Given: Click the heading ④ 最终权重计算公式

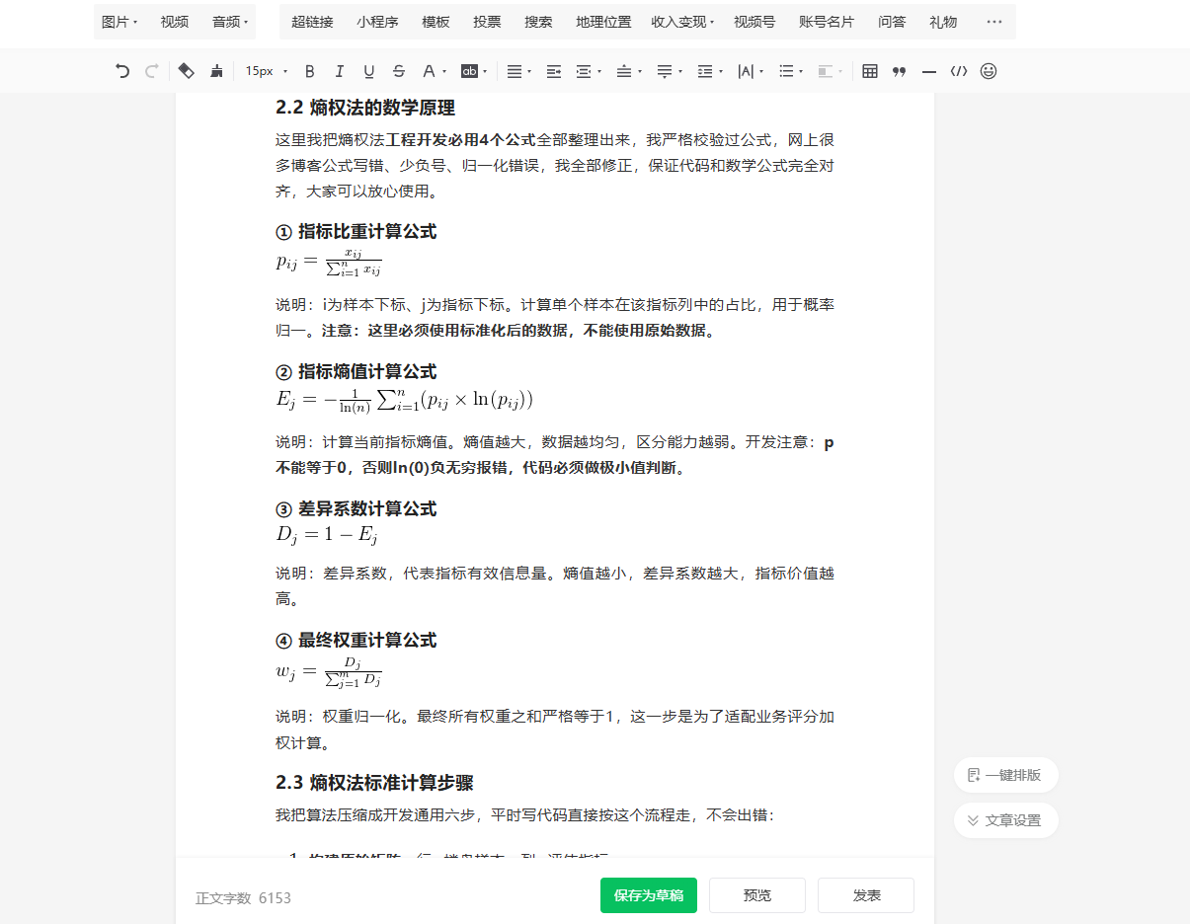Looking at the screenshot, I should click(x=356, y=641).
